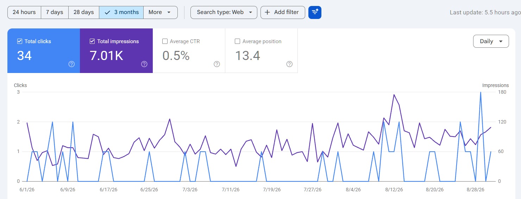Select the 3 months date range
The width and height of the screenshot is (521, 199).
tap(121, 12)
